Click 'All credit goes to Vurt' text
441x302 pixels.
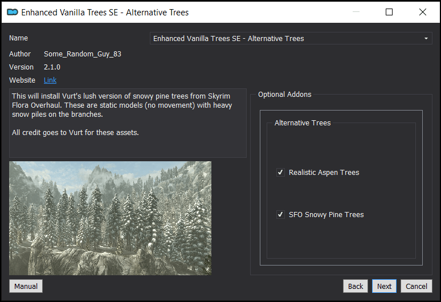click(x=75, y=132)
